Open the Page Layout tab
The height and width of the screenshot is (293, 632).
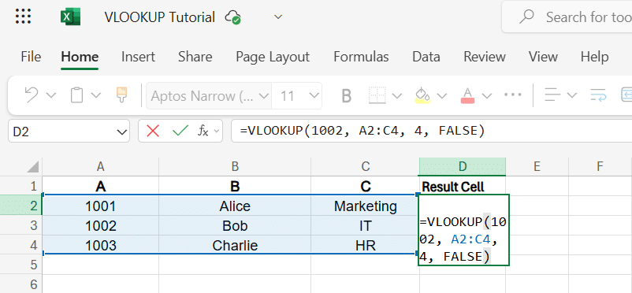coord(273,57)
